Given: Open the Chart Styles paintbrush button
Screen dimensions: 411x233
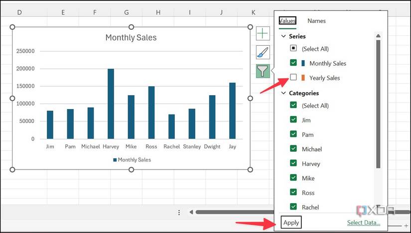Looking at the screenshot, I should click(263, 52).
